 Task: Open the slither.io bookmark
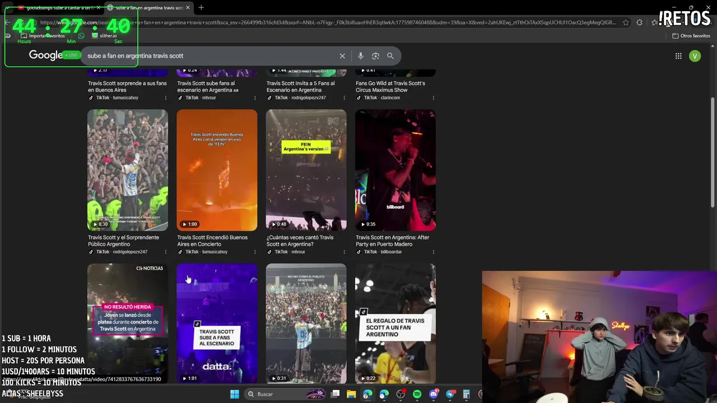[x=105, y=36]
